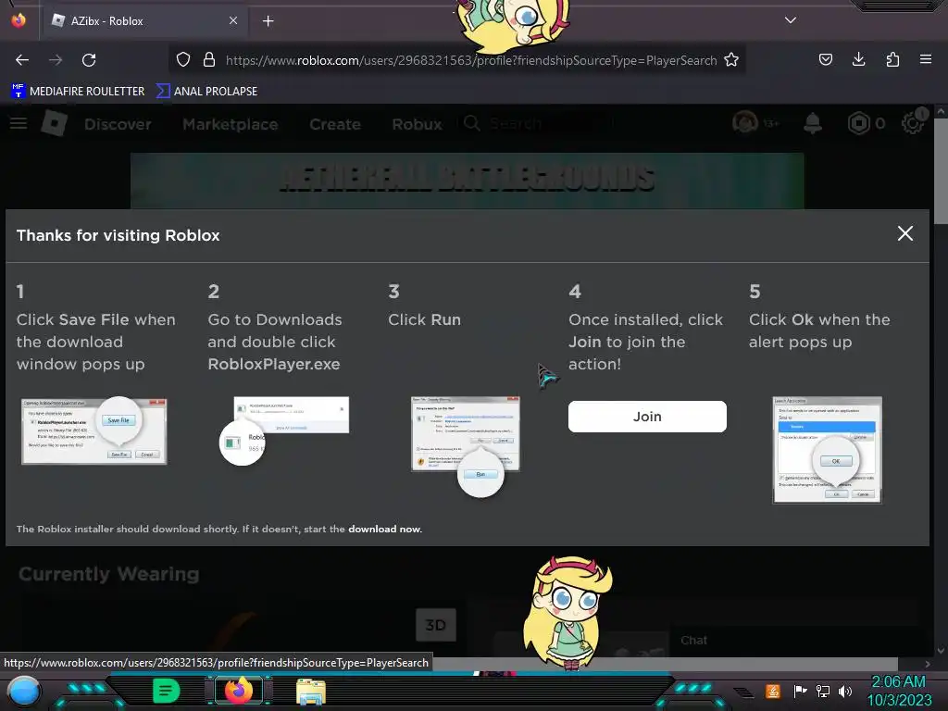The height and width of the screenshot is (711, 948).
Task: Open the second bookmark in the bookmarks toolbar
Action: tap(206, 92)
